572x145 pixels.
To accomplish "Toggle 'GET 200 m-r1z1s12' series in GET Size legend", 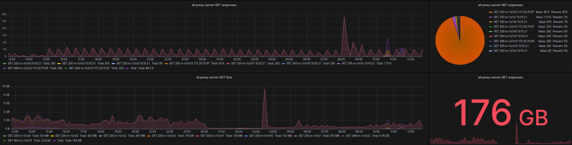I will coord(164,136).
